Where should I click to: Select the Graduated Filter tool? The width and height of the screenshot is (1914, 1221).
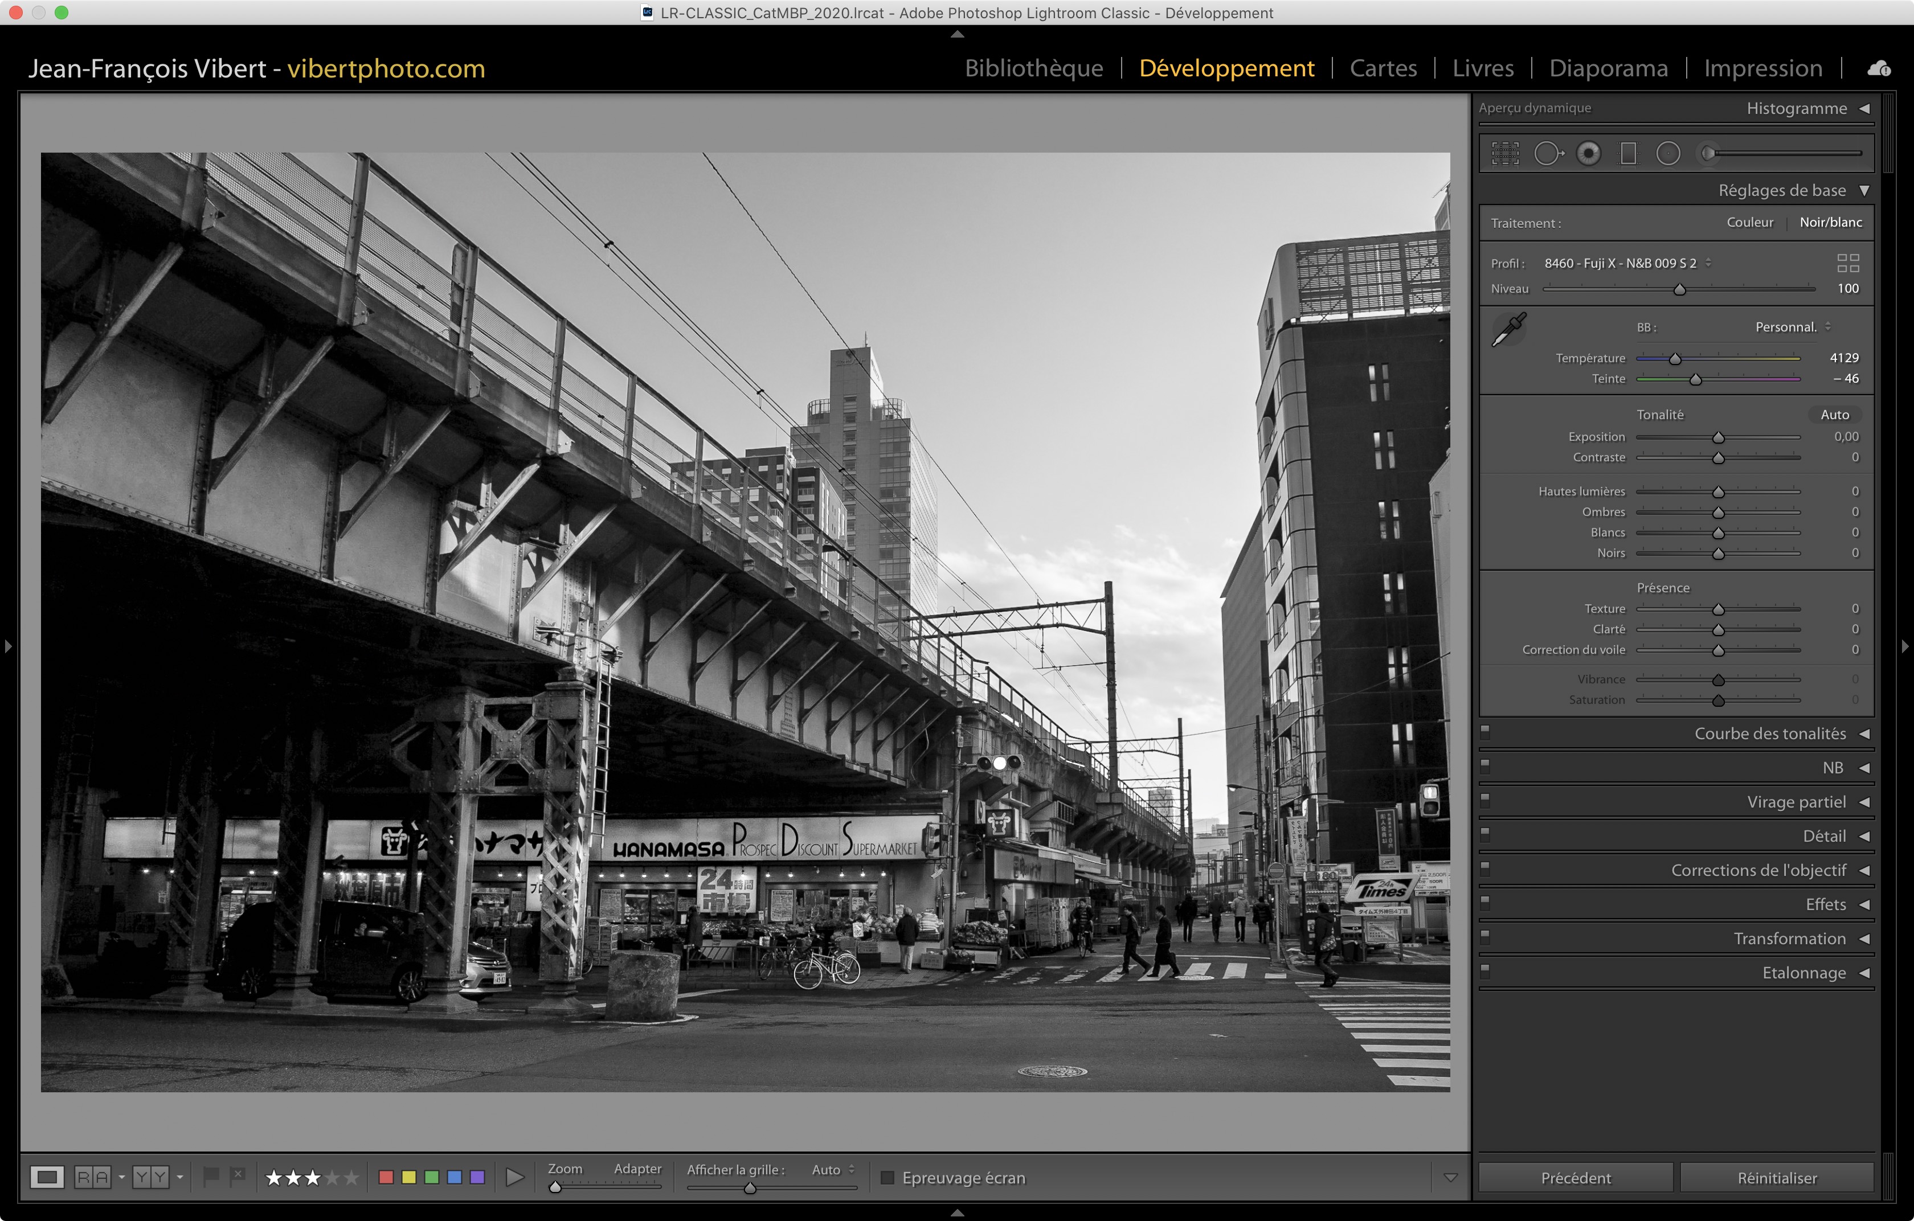(1629, 153)
